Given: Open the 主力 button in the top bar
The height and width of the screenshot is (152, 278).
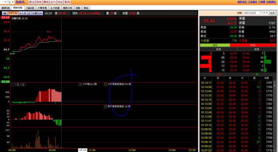Looking at the screenshot, I should pyautogui.click(x=53, y=2).
